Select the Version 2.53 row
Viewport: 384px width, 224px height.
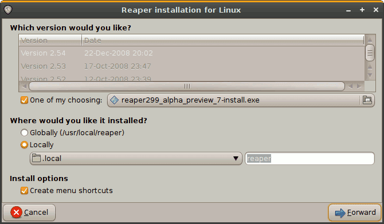[x=191, y=66]
